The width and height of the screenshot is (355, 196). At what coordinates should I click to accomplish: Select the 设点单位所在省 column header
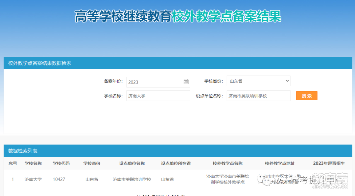[176, 163]
